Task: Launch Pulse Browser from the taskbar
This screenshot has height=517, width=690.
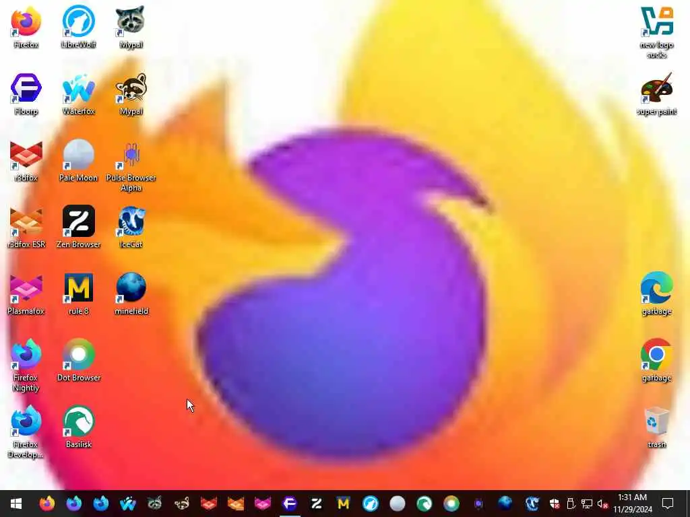Action: tap(478, 504)
